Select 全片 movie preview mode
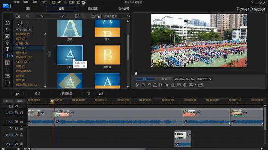 point(164,79)
